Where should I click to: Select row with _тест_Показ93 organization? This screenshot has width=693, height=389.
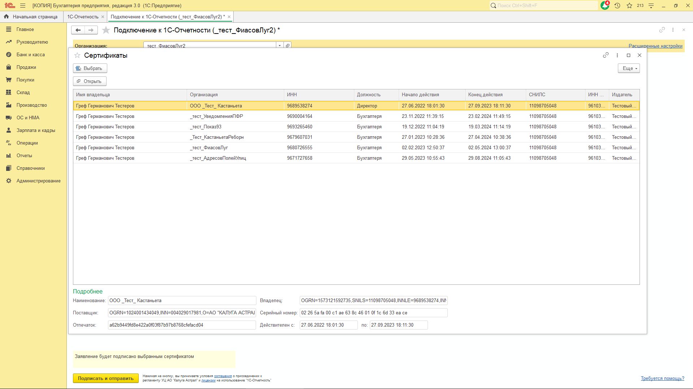(x=356, y=127)
